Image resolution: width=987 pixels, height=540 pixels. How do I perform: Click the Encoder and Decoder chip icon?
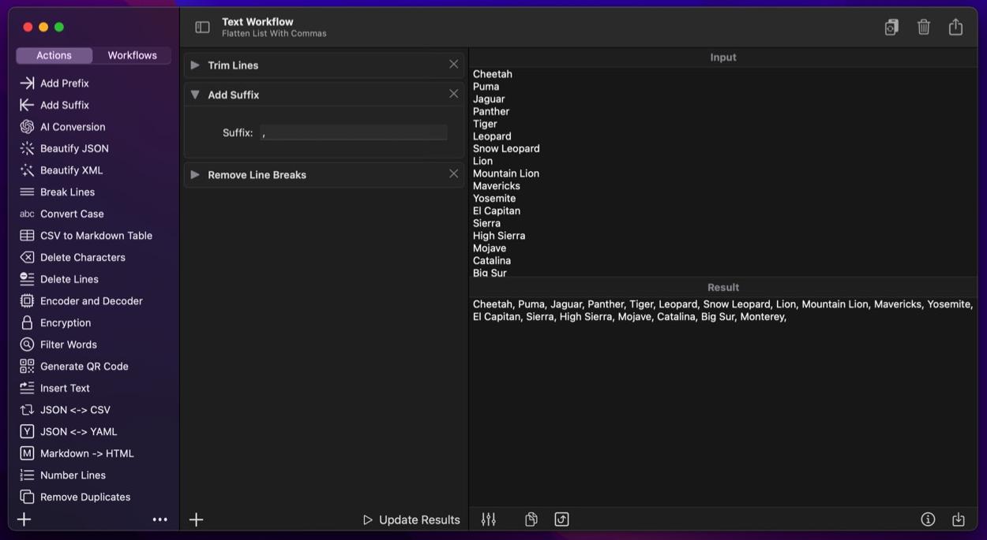click(x=27, y=301)
